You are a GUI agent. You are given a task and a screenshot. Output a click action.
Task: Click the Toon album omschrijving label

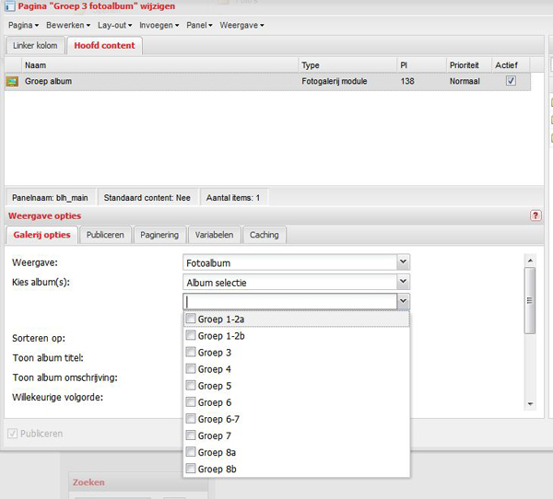pyautogui.click(x=65, y=377)
